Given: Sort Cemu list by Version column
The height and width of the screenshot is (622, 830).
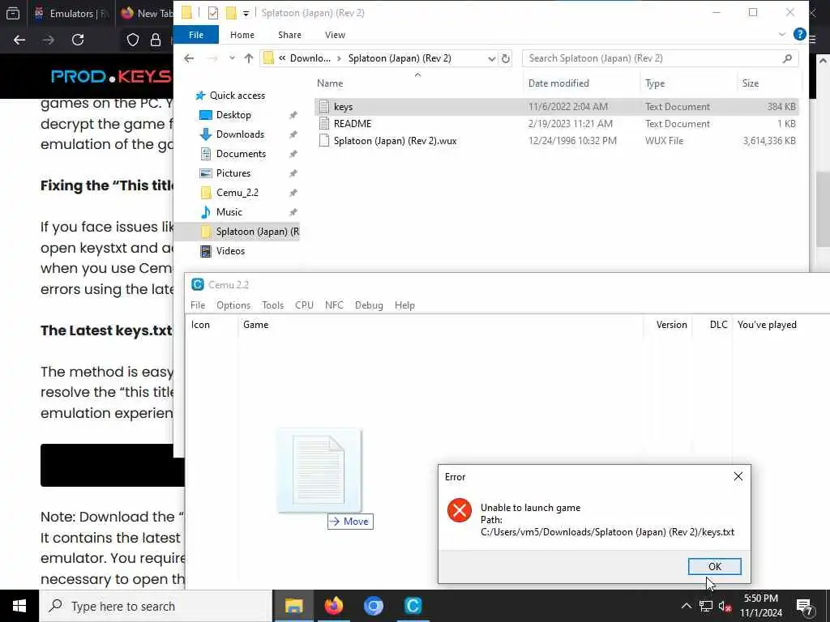Looking at the screenshot, I should pyautogui.click(x=668, y=325).
